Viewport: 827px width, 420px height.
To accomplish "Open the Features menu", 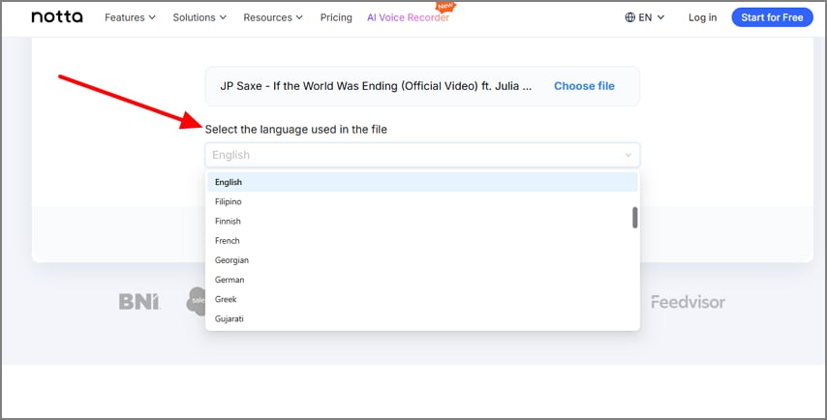I will pos(131,17).
